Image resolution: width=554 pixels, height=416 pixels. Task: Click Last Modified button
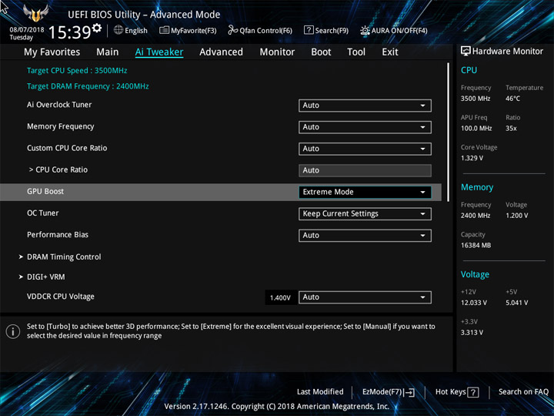pos(320,391)
